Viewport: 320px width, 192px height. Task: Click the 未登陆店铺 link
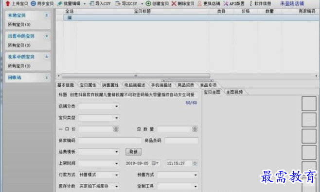pyautogui.click(x=292, y=3)
